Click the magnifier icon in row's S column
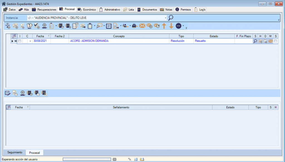The height and width of the screenshot is (162, 285). point(255,41)
